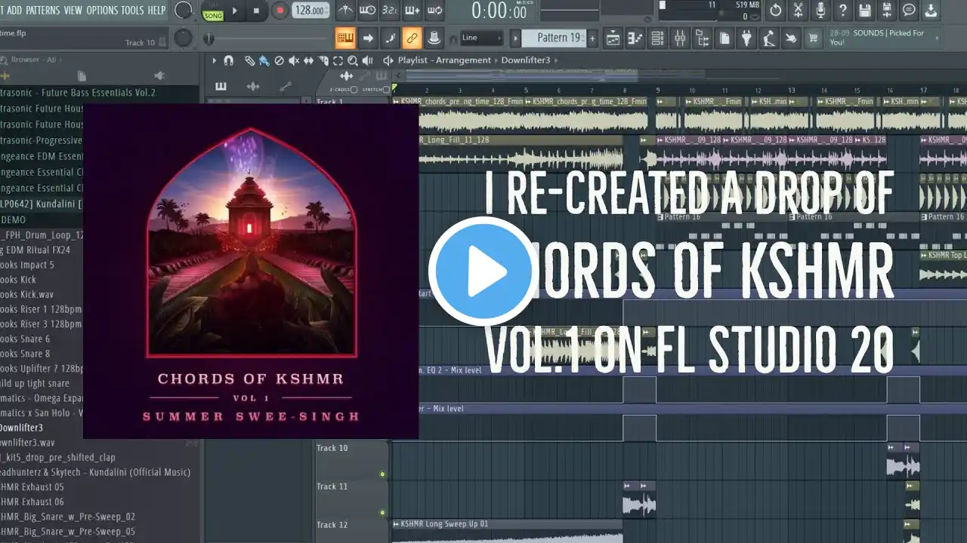967x543 pixels.
Task: Select the playlist pencil Draw tool
Action: [x=249, y=61]
